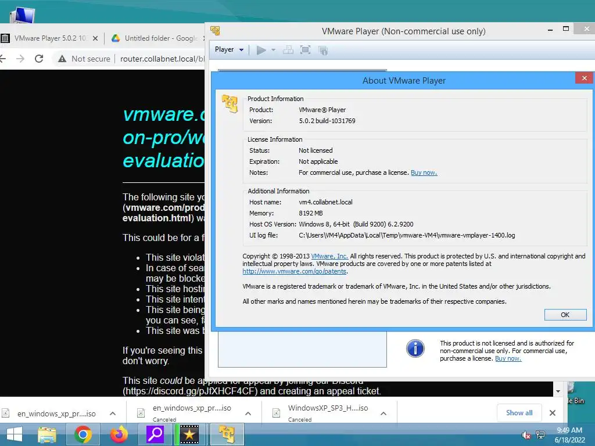This screenshot has height=446, width=595.
Task: Click the Host OS Version value
Action: (x=356, y=224)
